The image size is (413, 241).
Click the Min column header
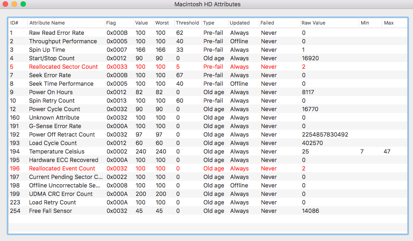point(370,23)
